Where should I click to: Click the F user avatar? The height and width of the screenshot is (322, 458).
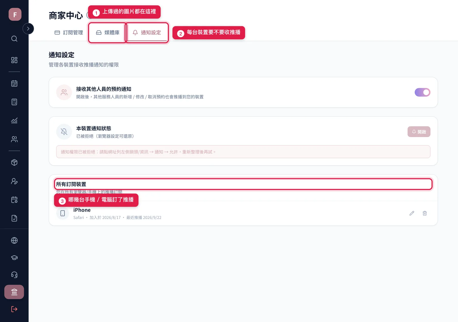click(x=15, y=14)
